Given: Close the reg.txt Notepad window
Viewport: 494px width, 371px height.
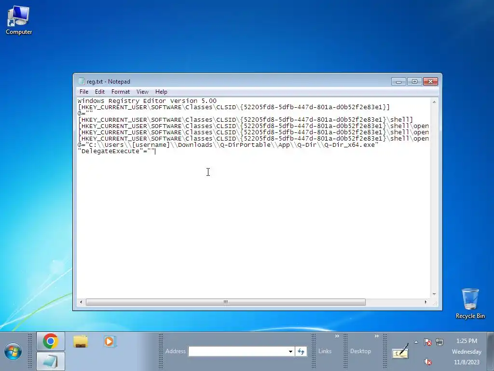Looking at the screenshot, I should click(430, 82).
